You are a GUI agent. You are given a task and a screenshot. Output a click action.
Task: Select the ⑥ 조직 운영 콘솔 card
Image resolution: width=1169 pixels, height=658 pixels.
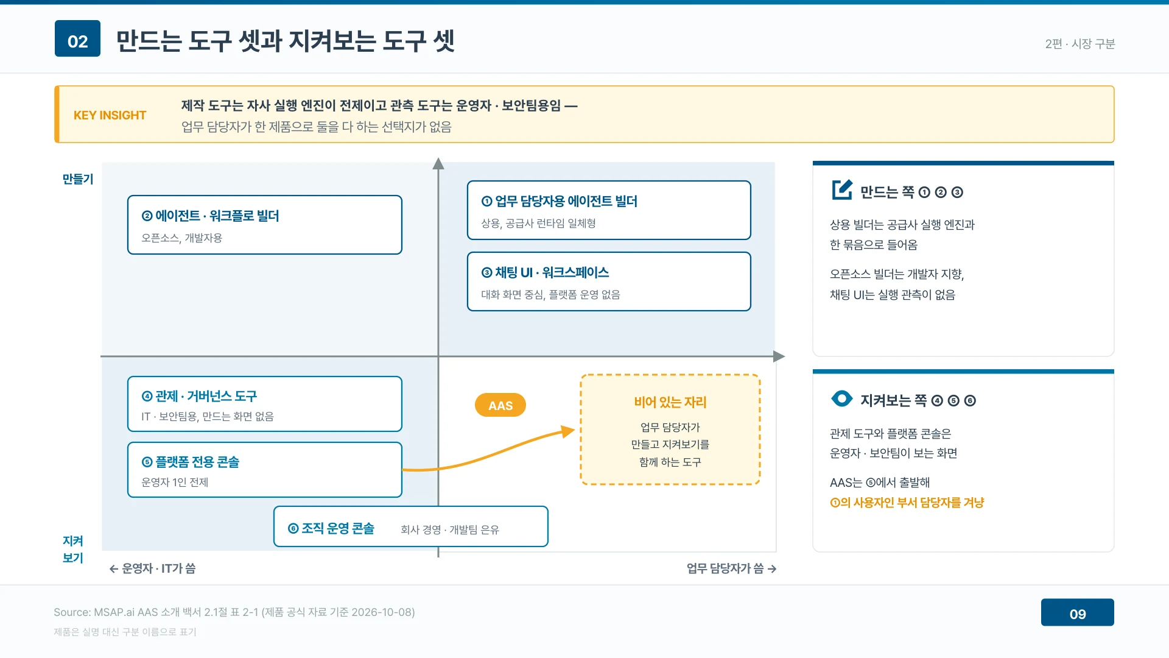(411, 526)
